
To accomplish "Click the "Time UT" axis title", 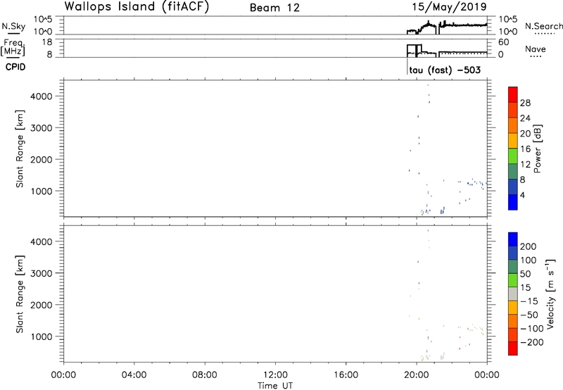I will coord(275,386).
